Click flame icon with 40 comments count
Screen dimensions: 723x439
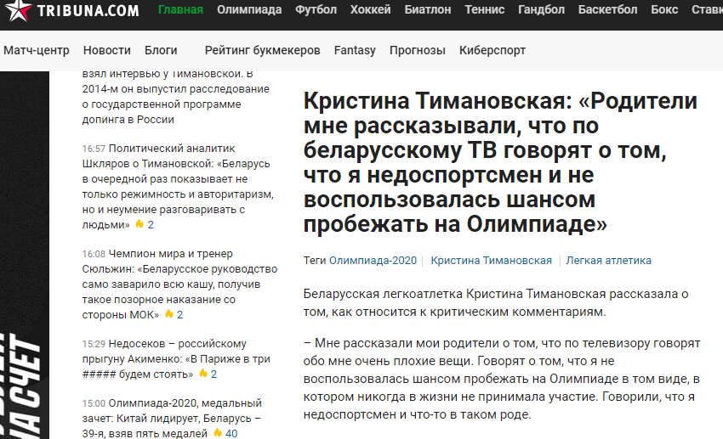218,432
